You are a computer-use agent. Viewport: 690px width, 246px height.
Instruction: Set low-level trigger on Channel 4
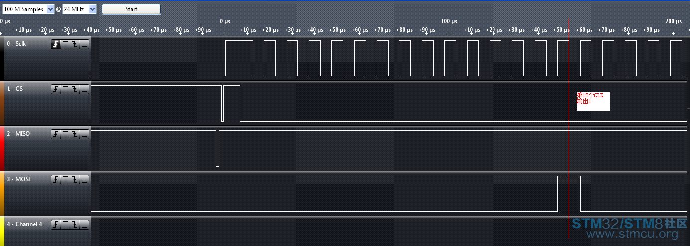[84, 225]
